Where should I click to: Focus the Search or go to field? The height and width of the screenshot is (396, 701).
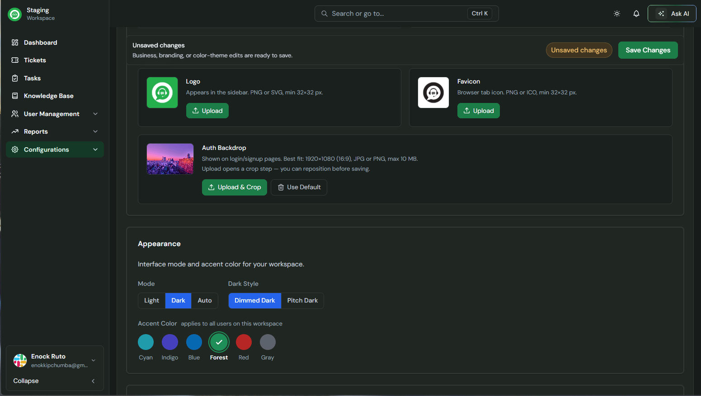pyautogui.click(x=407, y=14)
